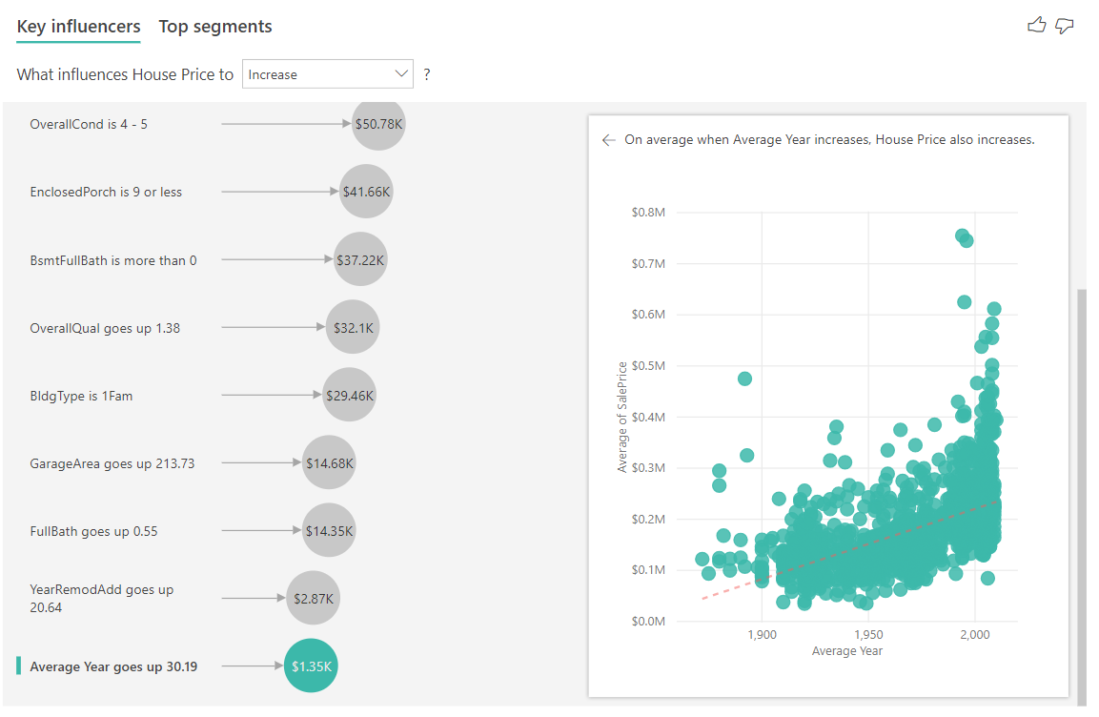Click 'FullBath goes up 0.55' label
The height and width of the screenshot is (717, 1099).
pos(94,531)
